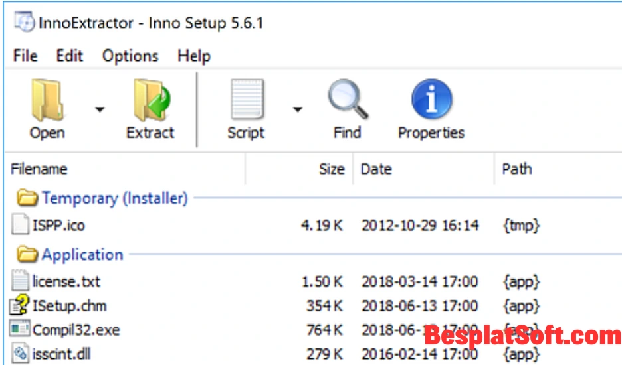Click the date 2018-06-13 17:00
The height and width of the screenshot is (365, 622).
(420, 306)
